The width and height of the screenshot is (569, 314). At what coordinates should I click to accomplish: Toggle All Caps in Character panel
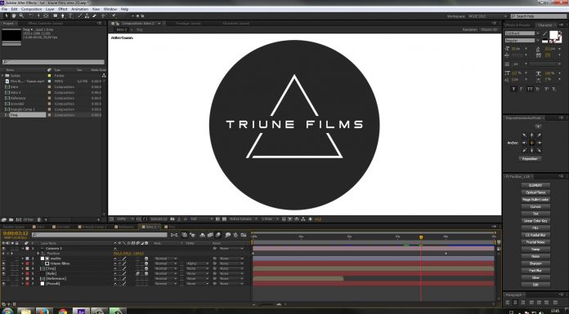tap(530, 89)
